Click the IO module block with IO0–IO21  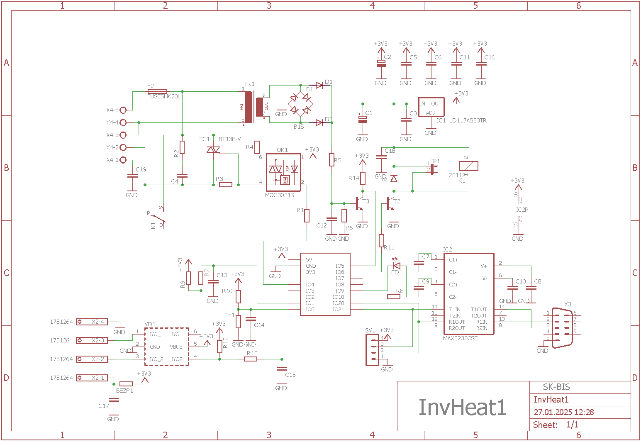325,284
